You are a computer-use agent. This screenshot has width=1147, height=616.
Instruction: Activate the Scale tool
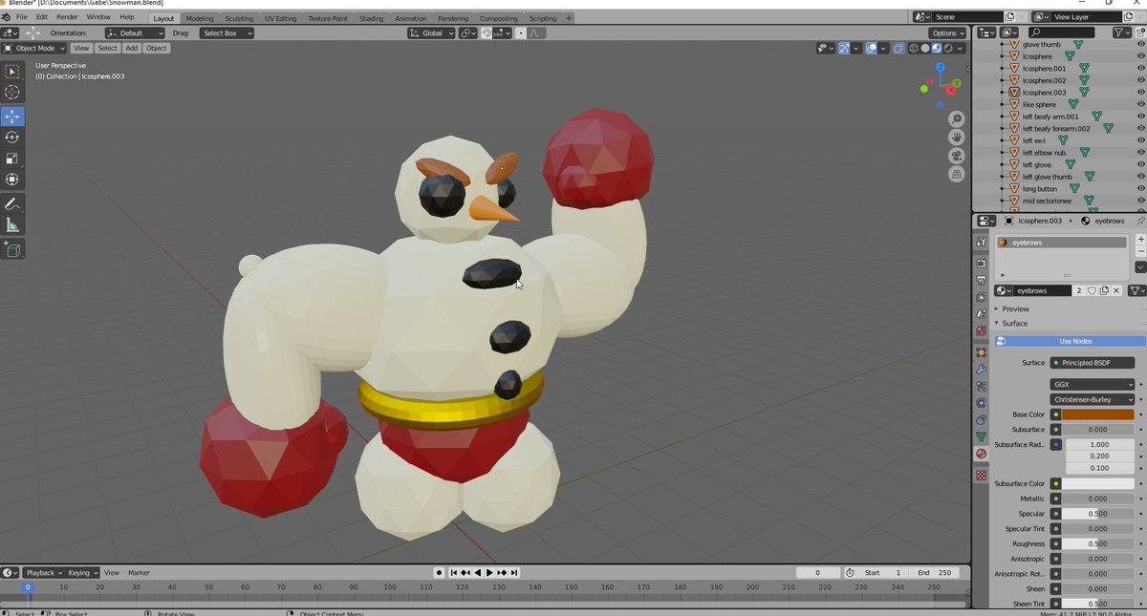(x=12, y=159)
